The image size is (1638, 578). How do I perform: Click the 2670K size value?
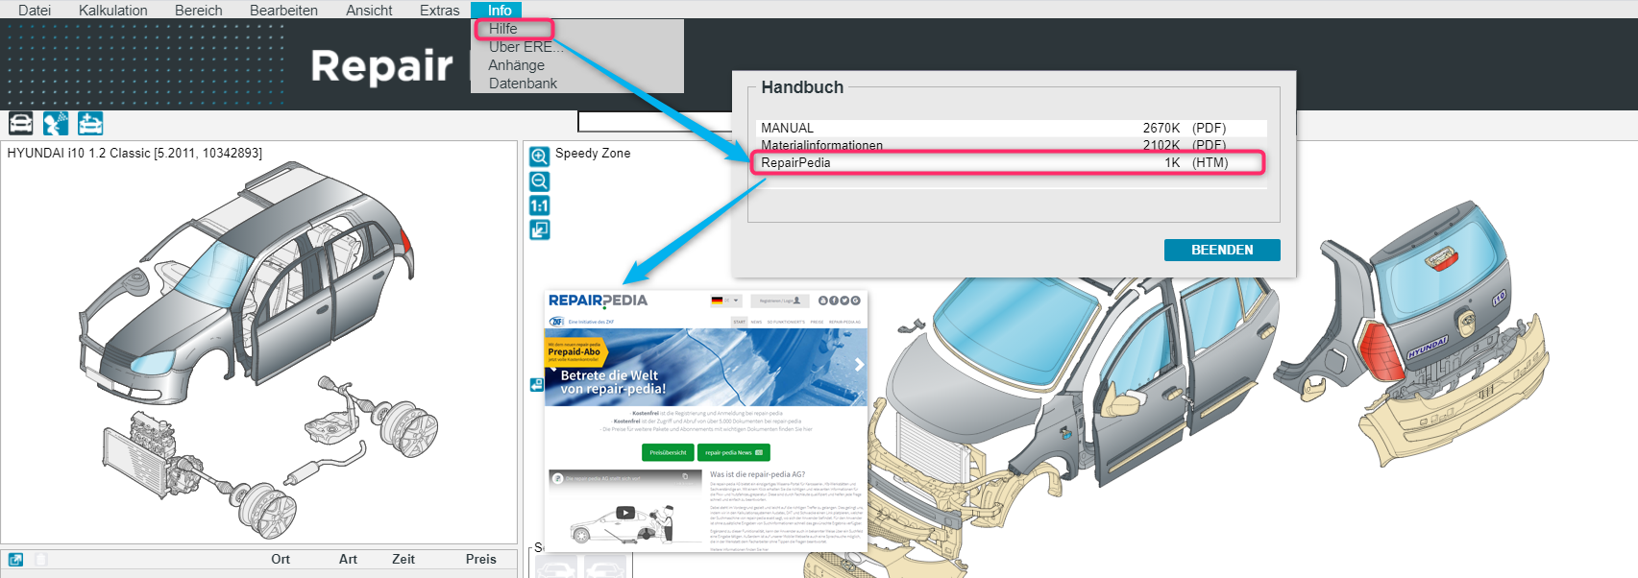pos(1161,128)
